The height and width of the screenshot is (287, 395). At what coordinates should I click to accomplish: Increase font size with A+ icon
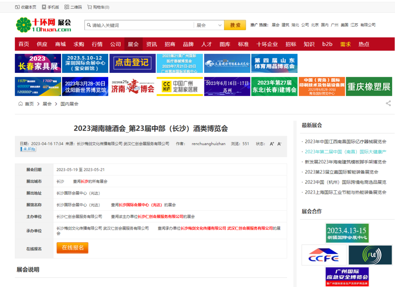(272, 144)
